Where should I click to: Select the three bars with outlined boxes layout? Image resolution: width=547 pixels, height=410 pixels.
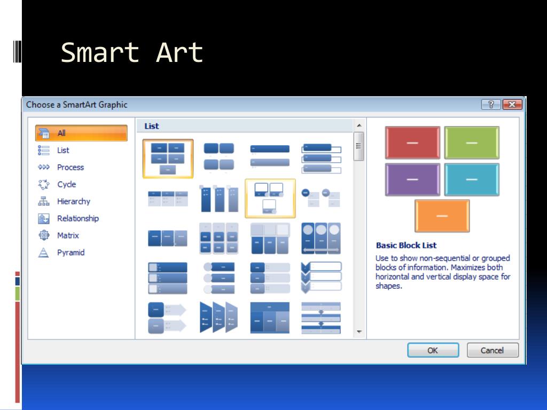pos(321,159)
